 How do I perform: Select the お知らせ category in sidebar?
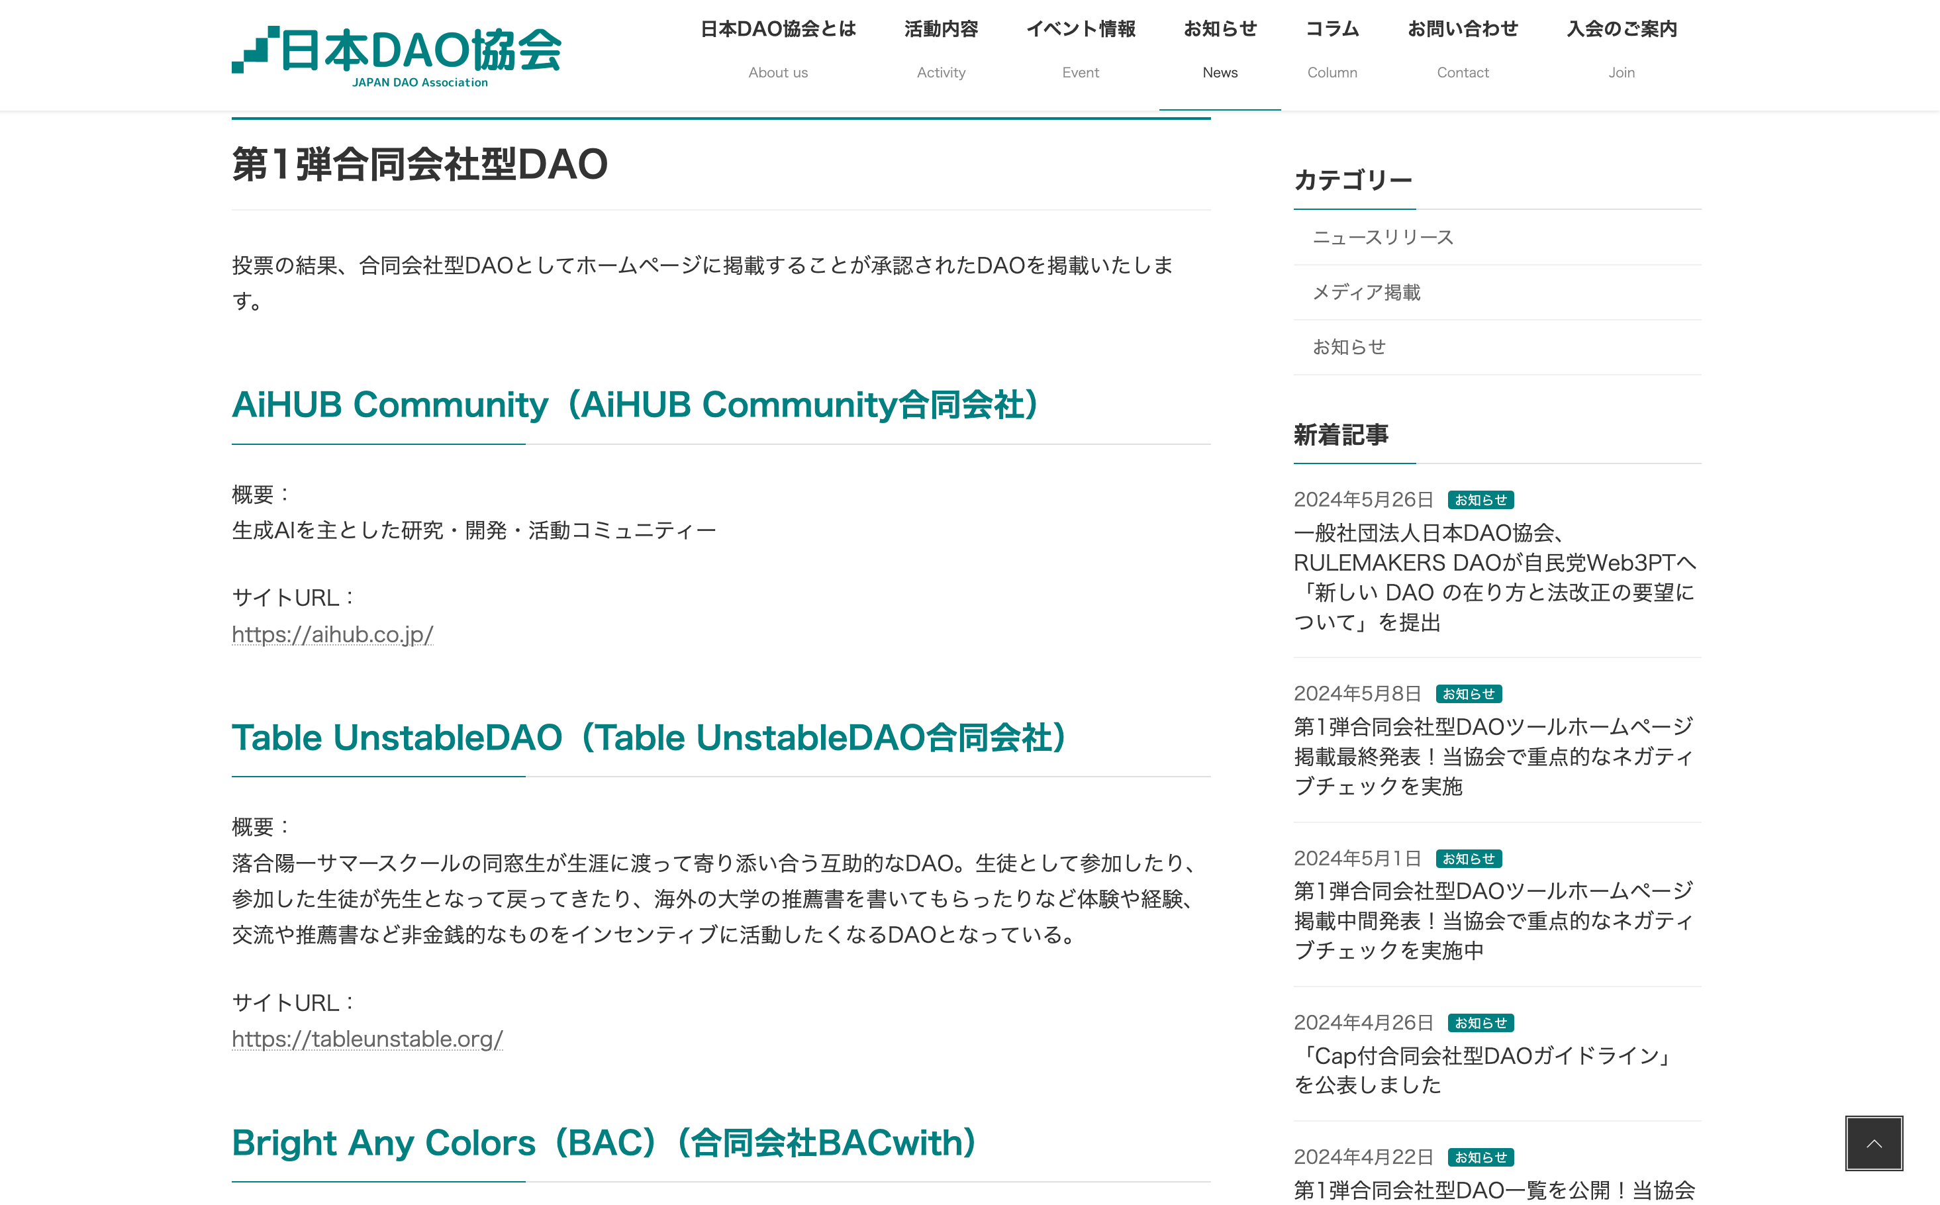click(1497, 348)
